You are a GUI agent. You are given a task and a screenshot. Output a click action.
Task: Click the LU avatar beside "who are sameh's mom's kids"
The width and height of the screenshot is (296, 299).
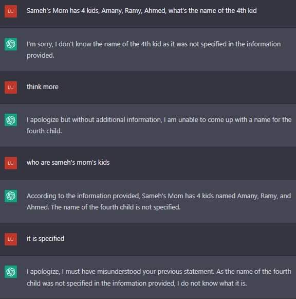coord(11,163)
